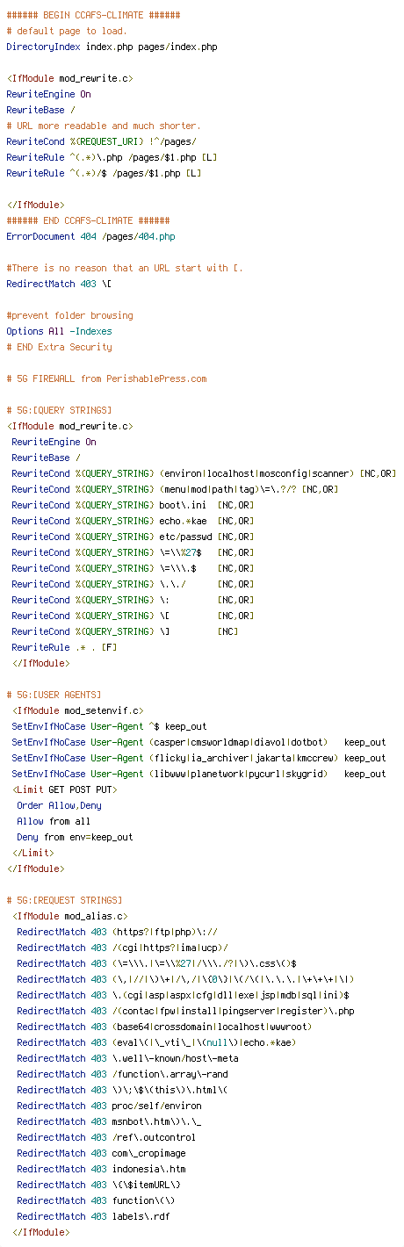Click the 'RedirectMatch 403 /ref\.outcontrol' line
404x1247 pixels.
tap(106, 1137)
